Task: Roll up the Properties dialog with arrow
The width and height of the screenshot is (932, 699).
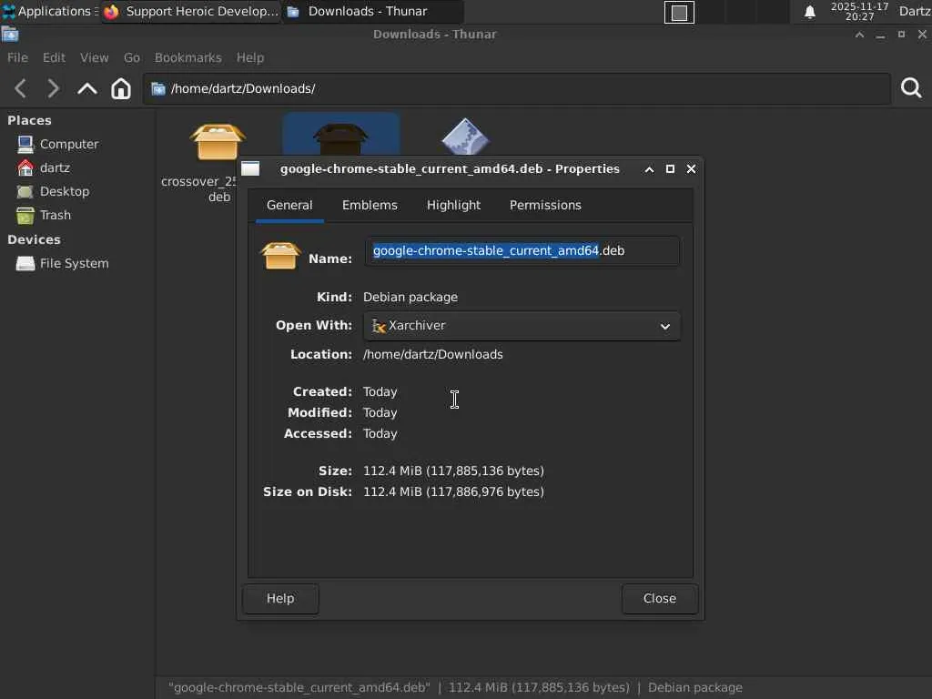Action: [649, 169]
